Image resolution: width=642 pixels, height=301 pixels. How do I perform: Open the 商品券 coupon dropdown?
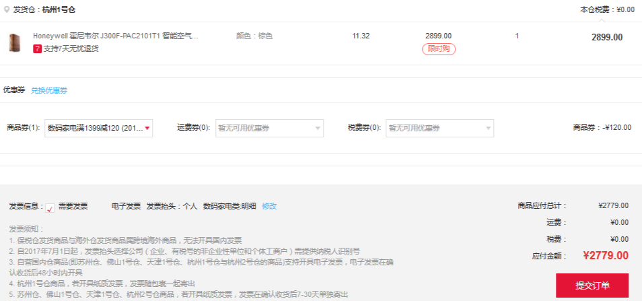(x=98, y=128)
